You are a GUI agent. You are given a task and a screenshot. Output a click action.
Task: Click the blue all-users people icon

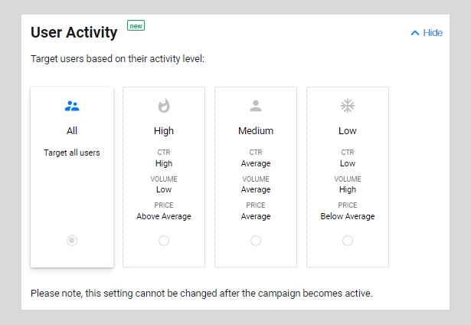72,106
